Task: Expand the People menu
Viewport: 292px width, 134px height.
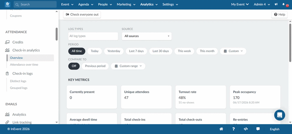Action: [x=105, y=4]
